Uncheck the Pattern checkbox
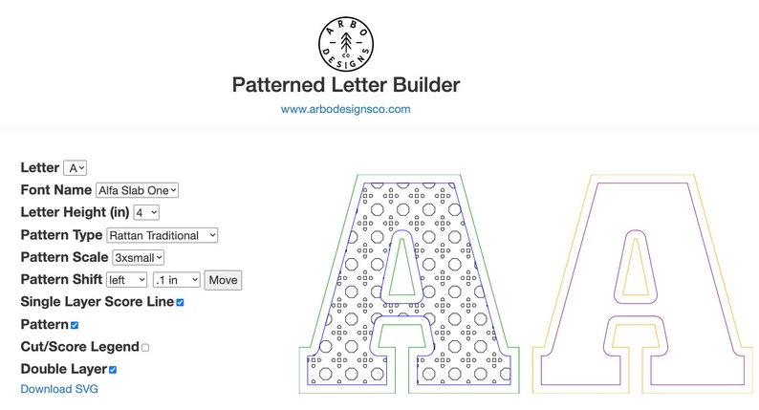This screenshot has height=410, width=759. point(75,325)
